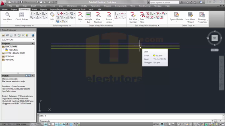Viewport: 225px width, 126px height.
Task: Open the annotation scale 1:1 dropdown
Action: (181, 124)
